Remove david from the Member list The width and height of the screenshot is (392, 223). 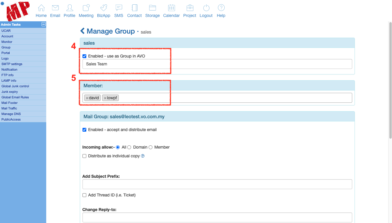[87, 98]
